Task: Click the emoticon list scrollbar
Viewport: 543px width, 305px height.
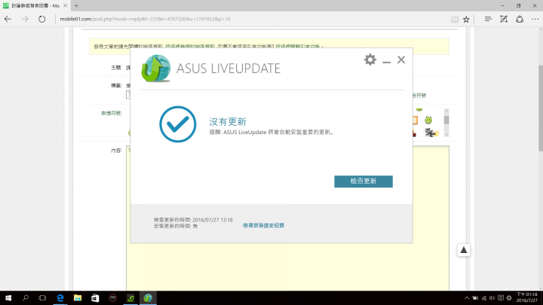Action: [446, 123]
